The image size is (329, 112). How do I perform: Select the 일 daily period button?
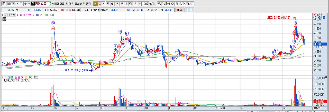click(95, 4)
